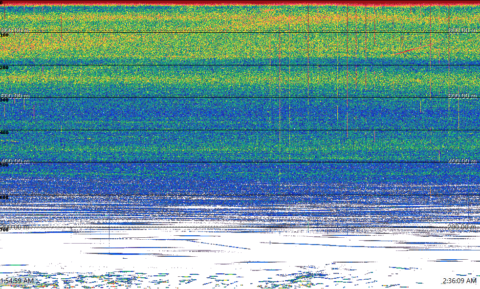This screenshot has width=480, height=289.
Task: Click the 400 depth gridline label
Action: click(x=4, y=132)
